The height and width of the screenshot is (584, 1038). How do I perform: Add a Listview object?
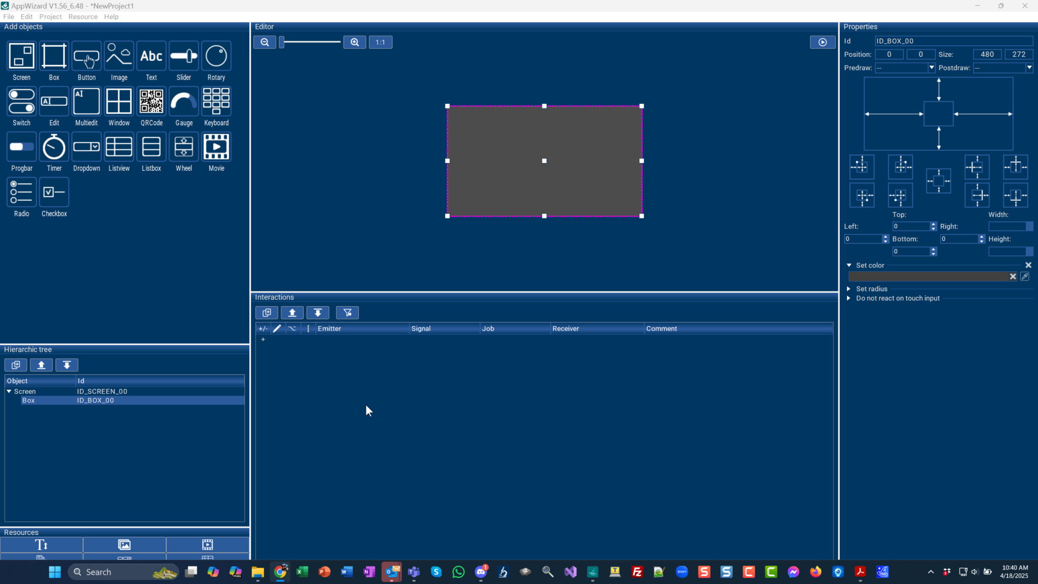[x=119, y=147]
